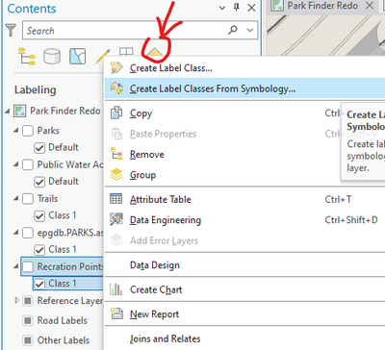
Task: Click the filter funnel icon in Contents
Action: click(x=11, y=30)
